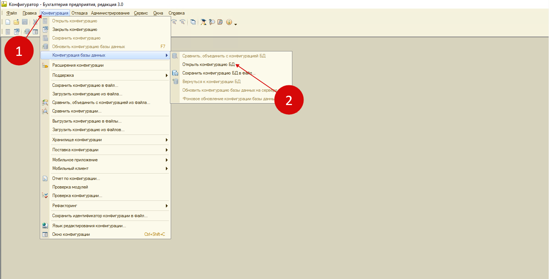Open the Справка menu
The height and width of the screenshot is (279, 549).
pos(176,13)
